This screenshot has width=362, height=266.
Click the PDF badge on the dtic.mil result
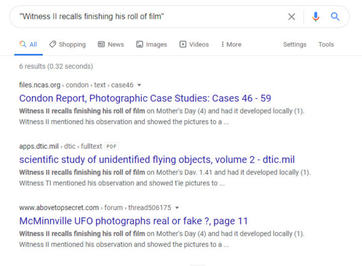(112, 146)
